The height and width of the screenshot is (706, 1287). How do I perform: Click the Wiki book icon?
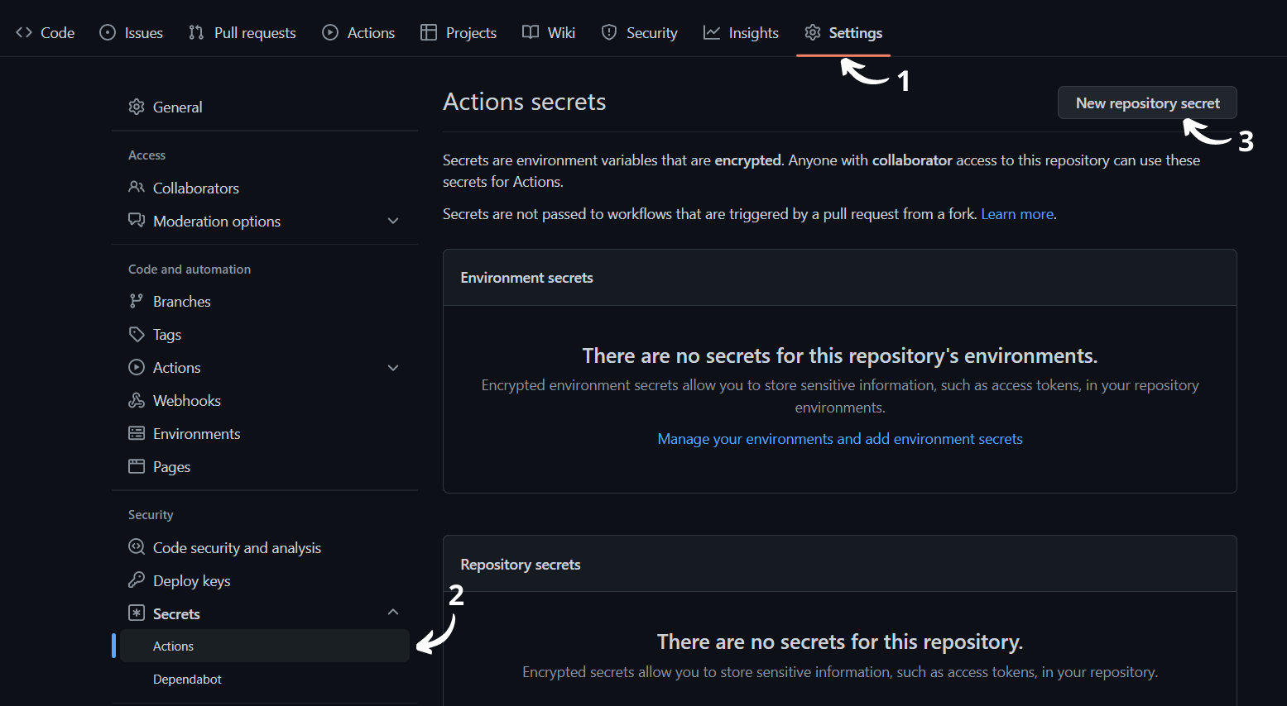[x=531, y=32]
